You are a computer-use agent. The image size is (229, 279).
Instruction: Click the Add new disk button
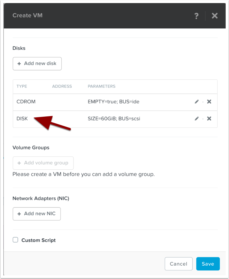point(37,63)
